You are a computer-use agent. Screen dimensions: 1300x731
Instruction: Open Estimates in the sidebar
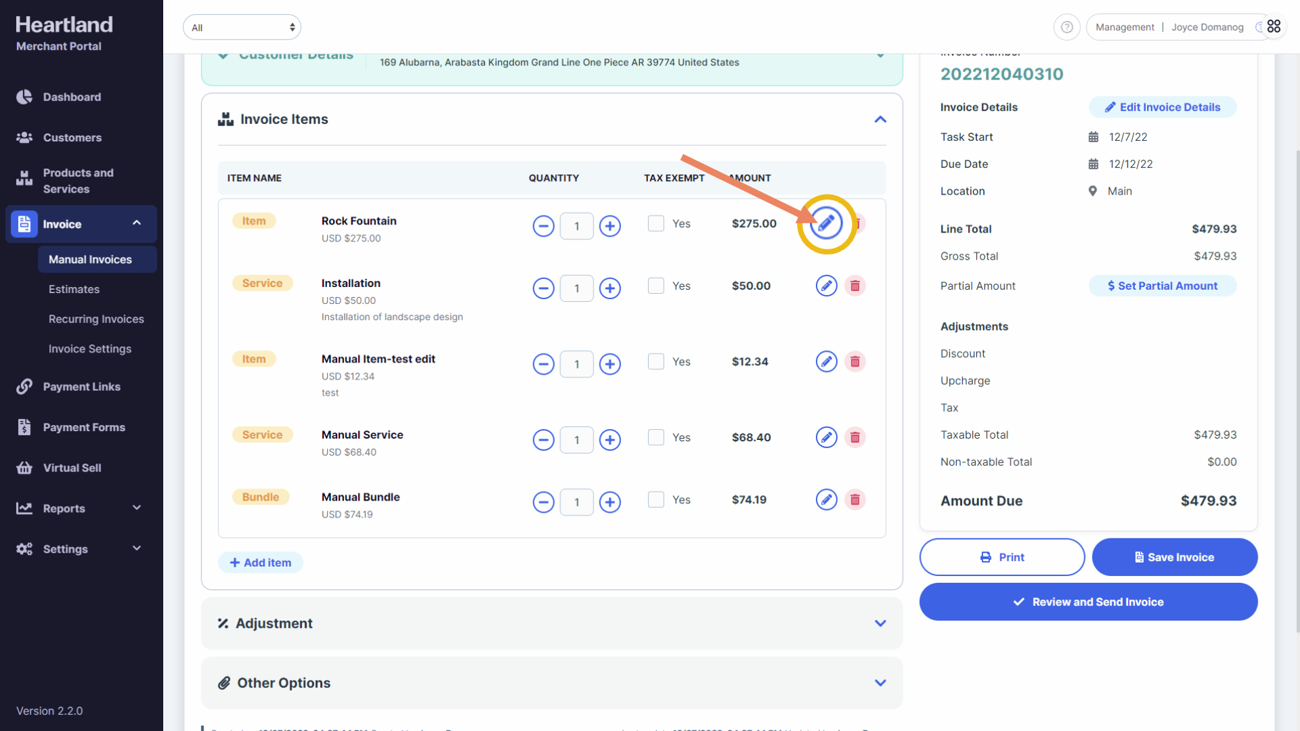[x=74, y=289]
